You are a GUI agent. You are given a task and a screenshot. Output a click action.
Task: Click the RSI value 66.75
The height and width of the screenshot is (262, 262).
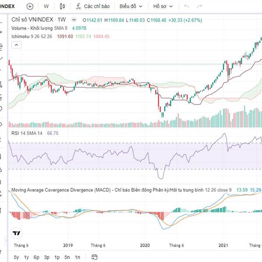(53, 133)
